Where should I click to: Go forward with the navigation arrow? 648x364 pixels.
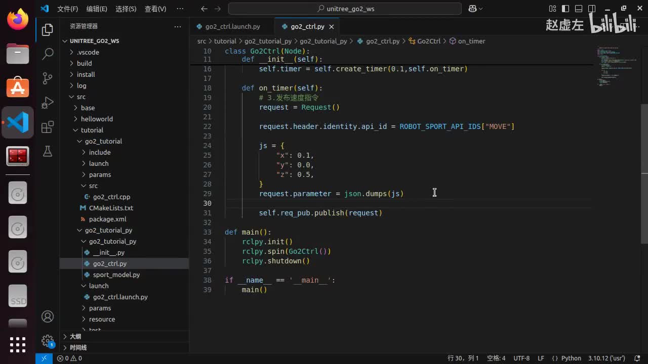pyautogui.click(x=218, y=9)
